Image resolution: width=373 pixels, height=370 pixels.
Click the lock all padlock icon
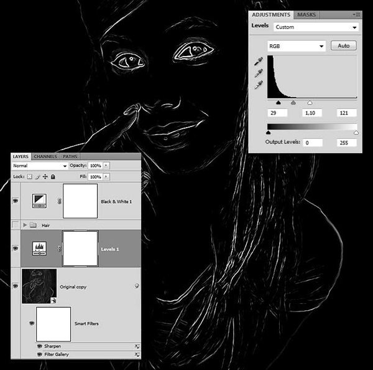pyautogui.click(x=53, y=177)
